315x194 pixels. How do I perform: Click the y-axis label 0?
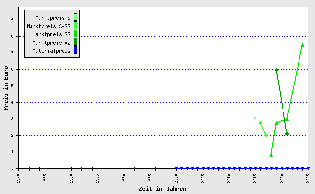click(13, 168)
